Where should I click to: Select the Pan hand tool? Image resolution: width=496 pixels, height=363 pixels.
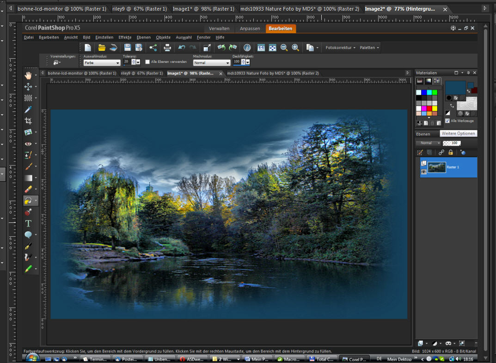coord(28,75)
